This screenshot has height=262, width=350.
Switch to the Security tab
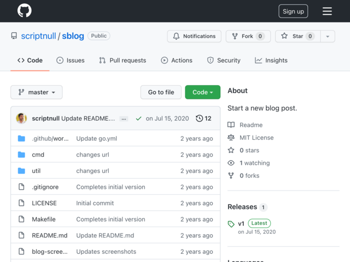(x=224, y=61)
